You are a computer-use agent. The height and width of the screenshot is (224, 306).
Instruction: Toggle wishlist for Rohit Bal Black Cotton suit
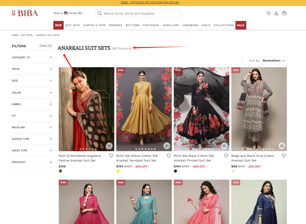tap(226, 155)
